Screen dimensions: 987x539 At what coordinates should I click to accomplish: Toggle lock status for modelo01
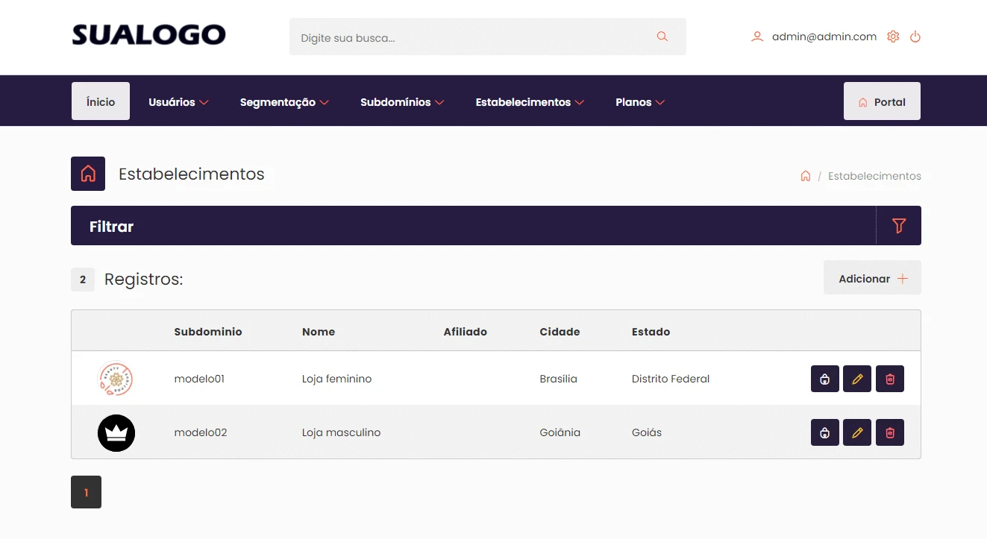point(824,379)
